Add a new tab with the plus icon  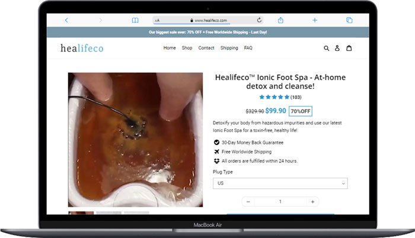315,20
